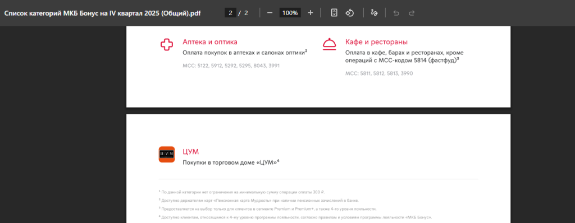The image size is (575, 223).
Task: Zoom out using the minus button
Action: point(270,13)
